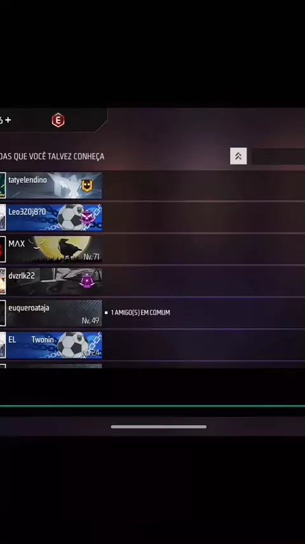Tap the gold rank badge on tatyelendino
This screenshot has height=544, width=305.
(x=87, y=185)
